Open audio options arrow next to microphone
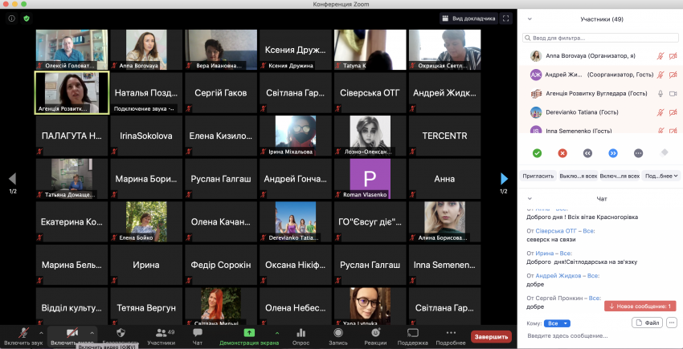This screenshot has width=683, height=349. coord(41,333)
